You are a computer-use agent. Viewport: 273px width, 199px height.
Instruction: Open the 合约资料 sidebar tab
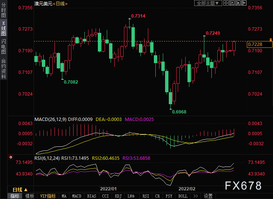pos(3,69)
